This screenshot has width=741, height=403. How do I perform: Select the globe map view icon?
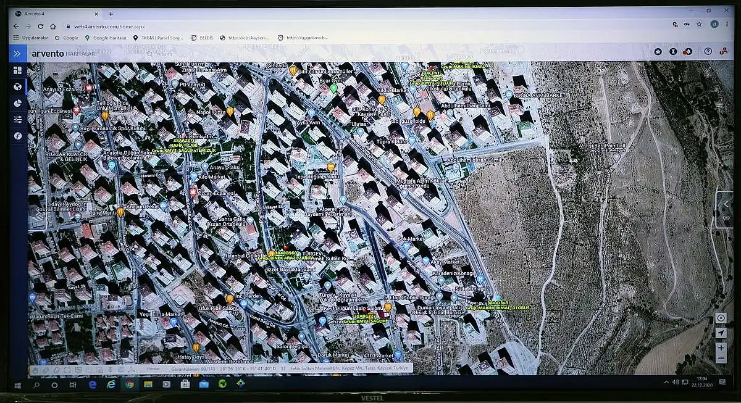[17, 87]
